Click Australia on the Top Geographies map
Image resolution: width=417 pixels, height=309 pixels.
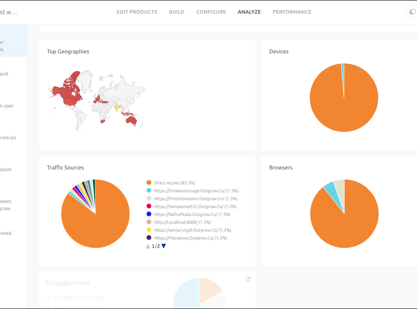(x=132, y=120)
